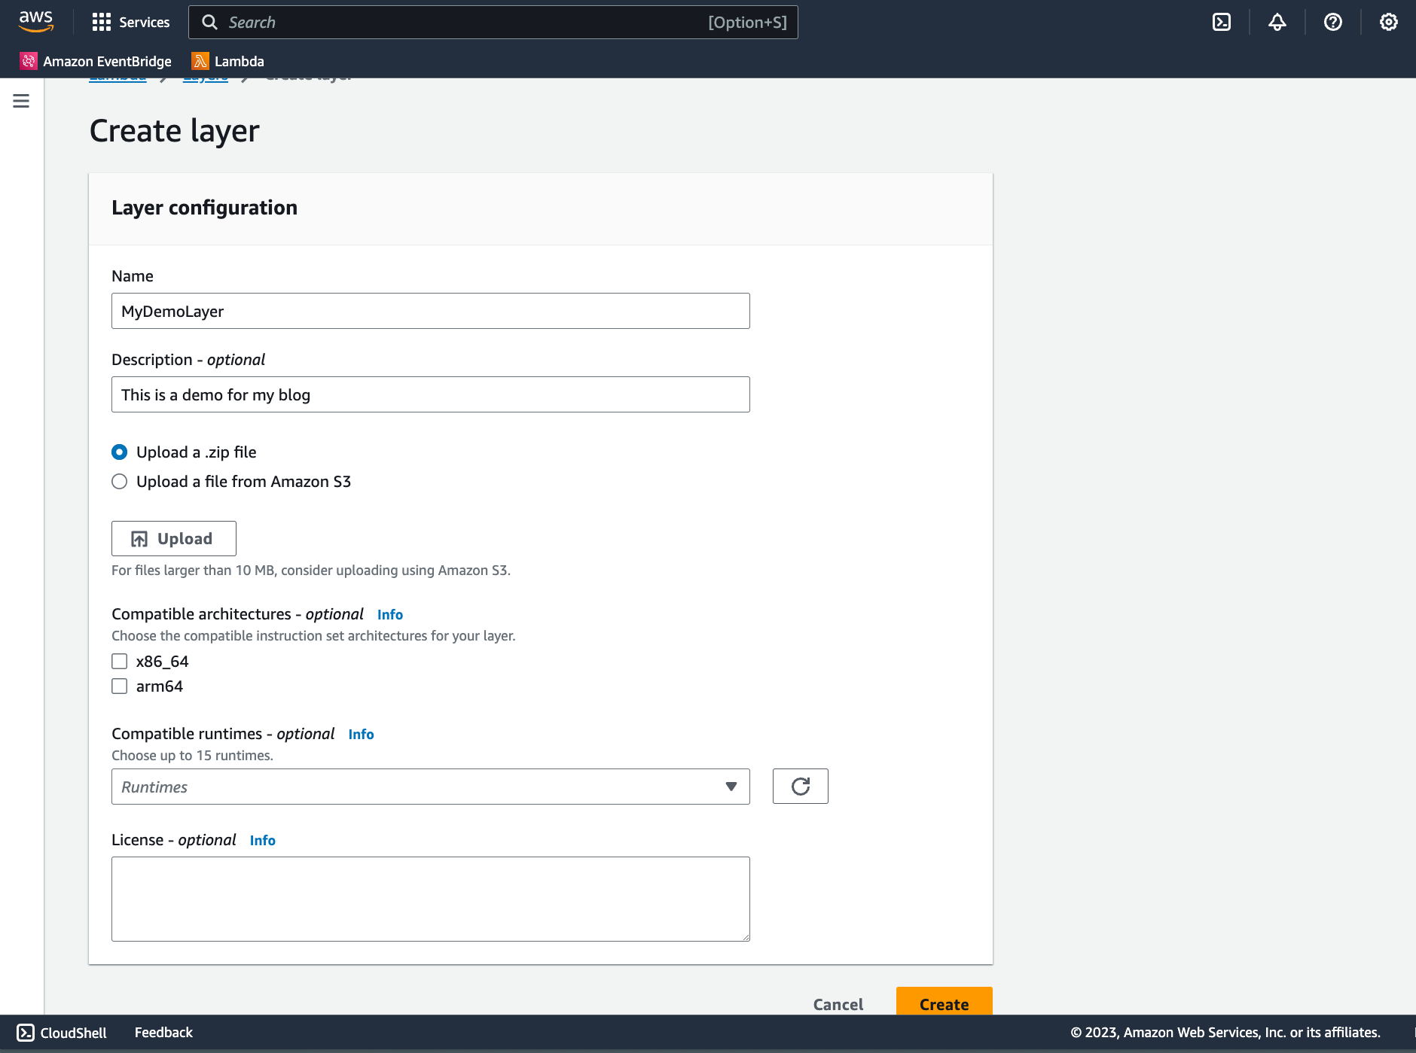Click the search magnifier icon

[210, 23]
